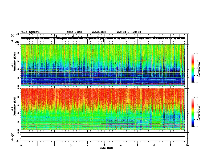Viewport: 211px width, 163px height.
Task: Click the time axis tick label '8'
Action: click(x=154, y=145)
